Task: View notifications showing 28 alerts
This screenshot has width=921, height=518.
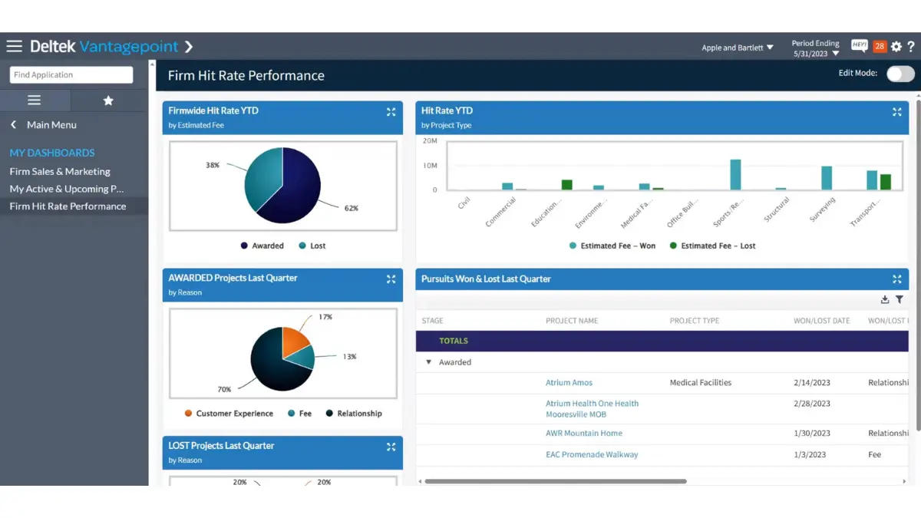Action: [880, 45]
